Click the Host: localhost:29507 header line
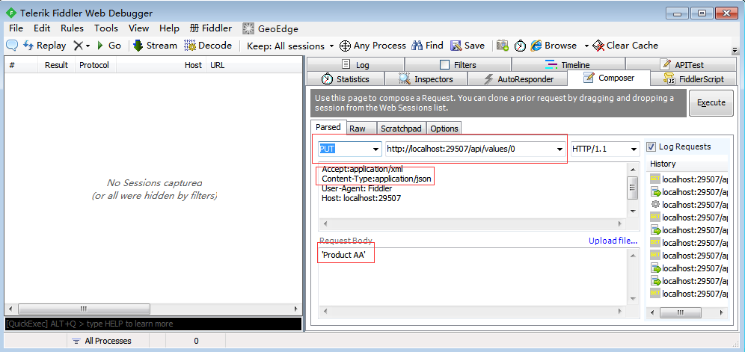 click(x=361, y=198)
